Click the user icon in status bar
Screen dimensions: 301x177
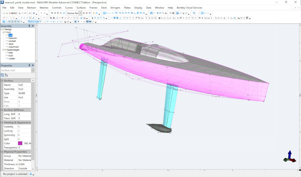pyautogui.click(x=31, y=174)
